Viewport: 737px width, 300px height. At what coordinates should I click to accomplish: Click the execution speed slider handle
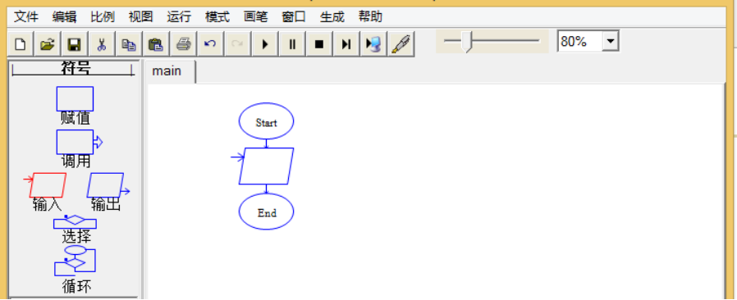point(466,42)
